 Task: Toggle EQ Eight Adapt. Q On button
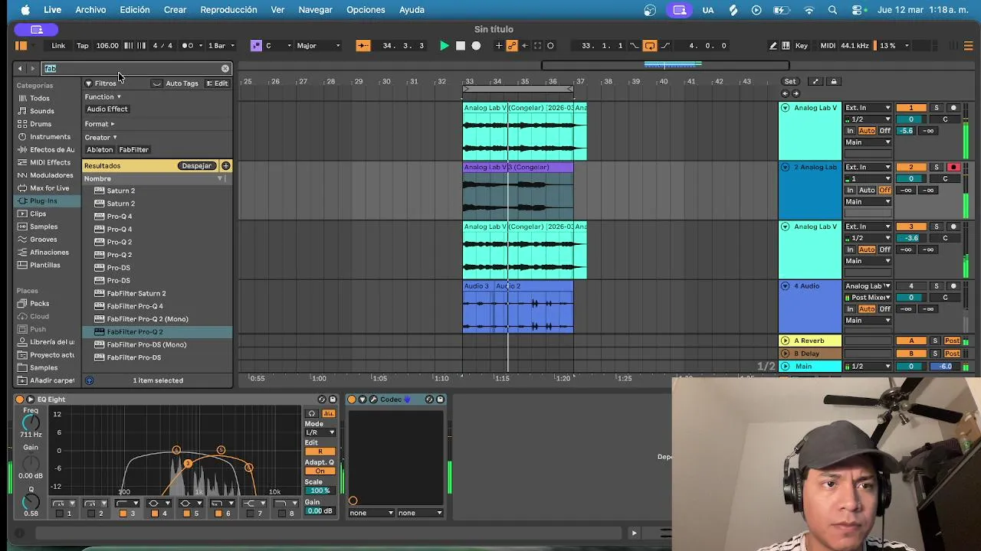(320, 471)
